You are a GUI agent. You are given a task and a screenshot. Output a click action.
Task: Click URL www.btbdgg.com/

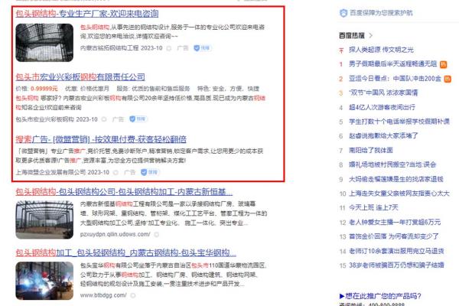[103, 295]
